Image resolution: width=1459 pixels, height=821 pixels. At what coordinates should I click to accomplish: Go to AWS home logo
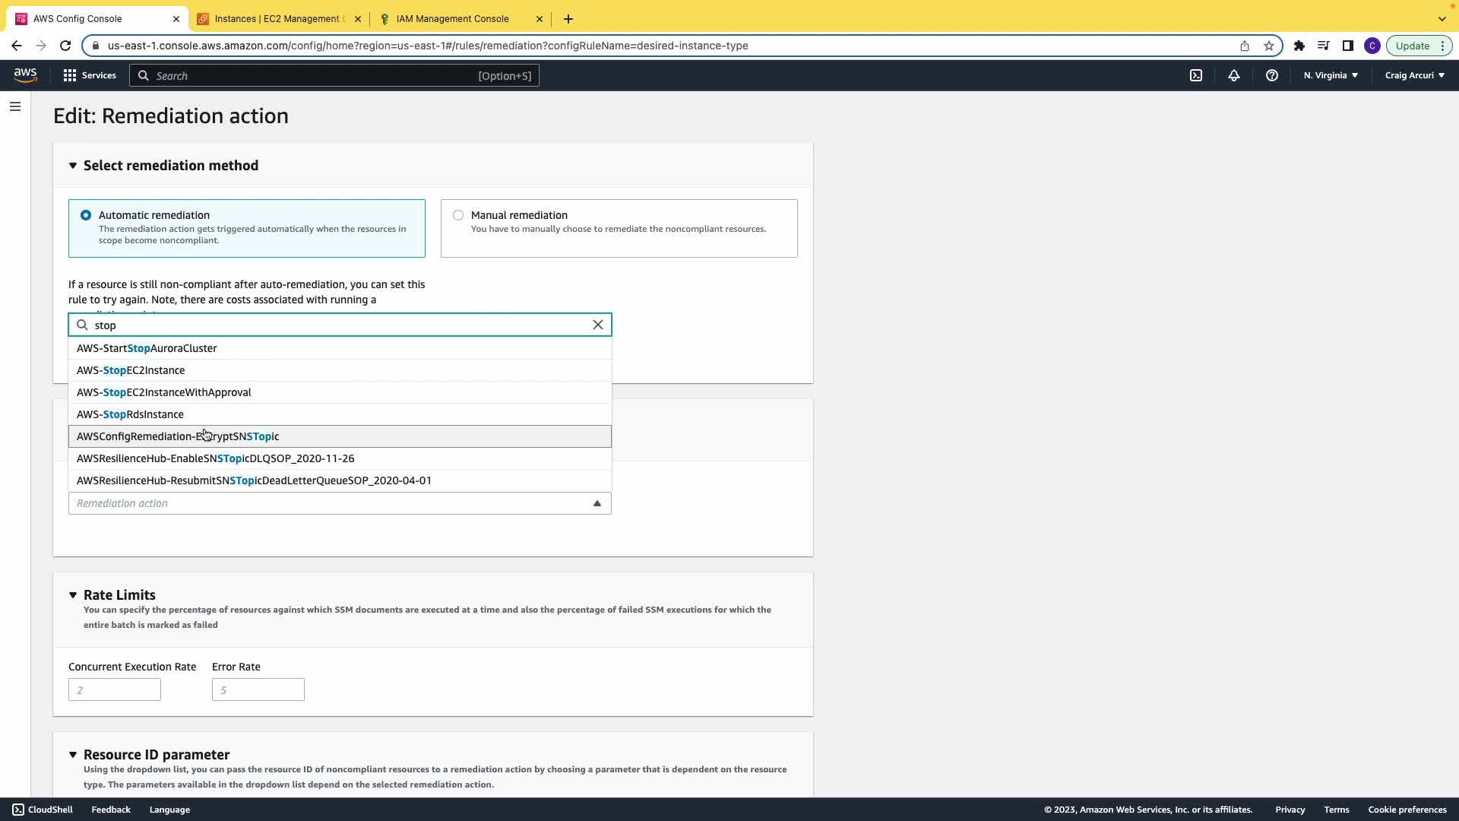coord(25,74)
